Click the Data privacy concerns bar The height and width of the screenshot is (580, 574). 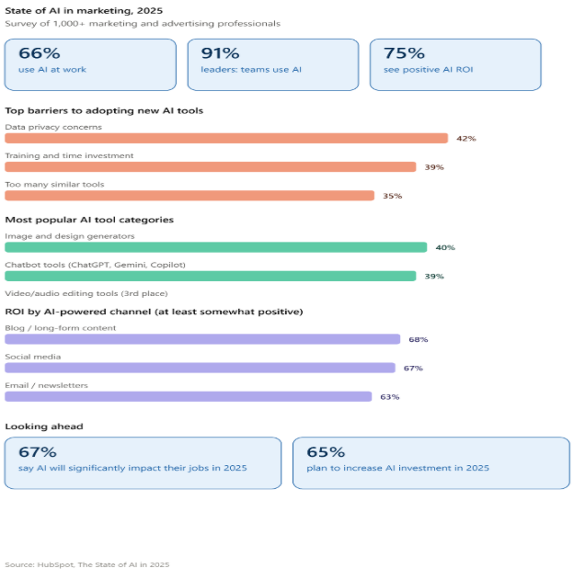tap(226, 139)
